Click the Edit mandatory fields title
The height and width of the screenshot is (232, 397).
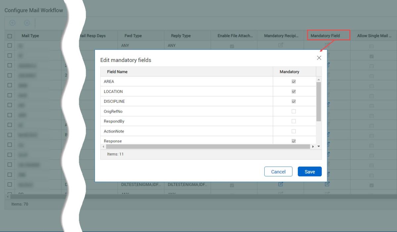click(x=126, y=60)
